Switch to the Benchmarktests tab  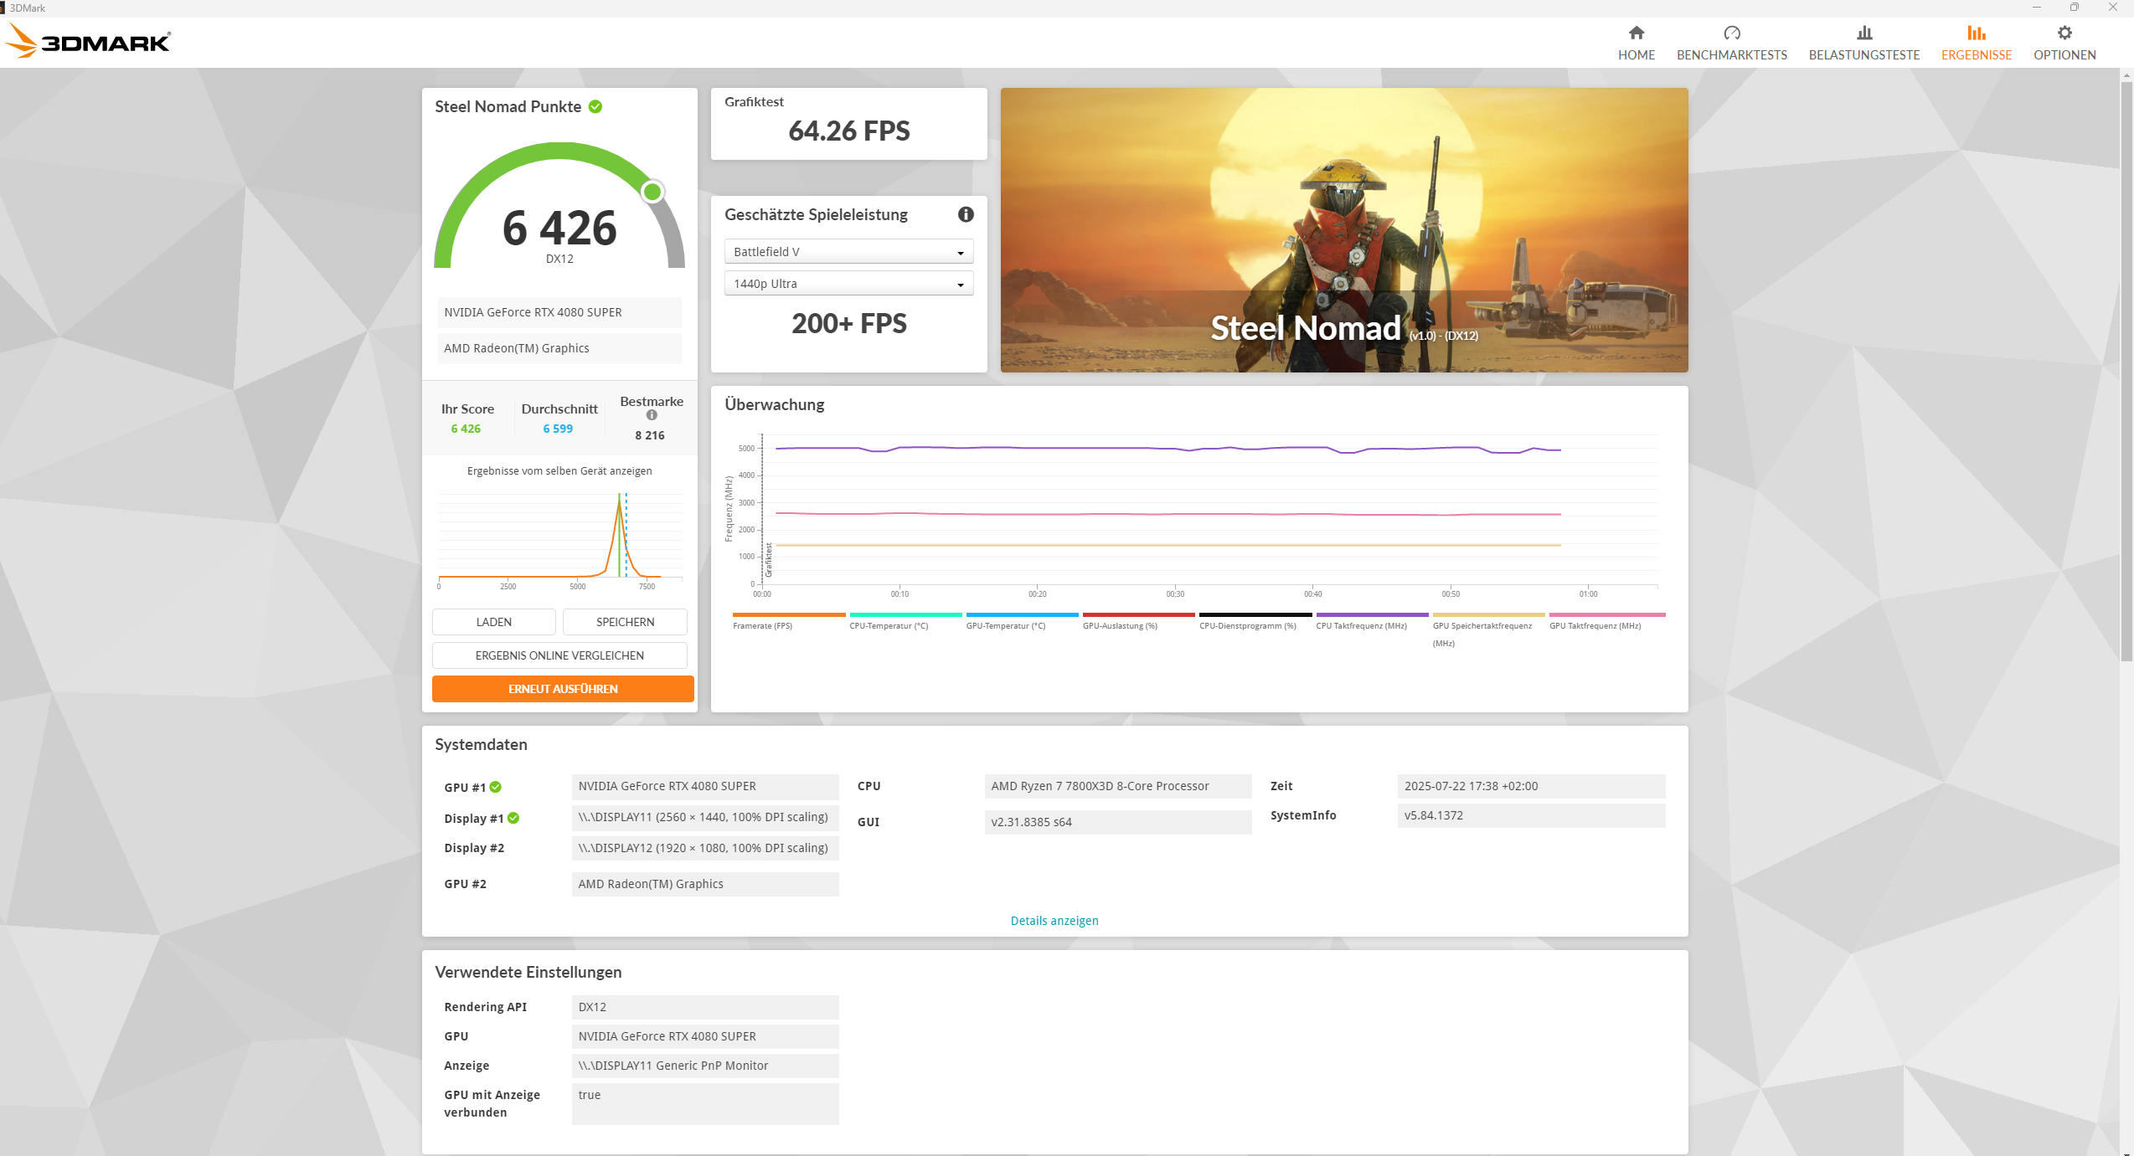[1731, 54]
